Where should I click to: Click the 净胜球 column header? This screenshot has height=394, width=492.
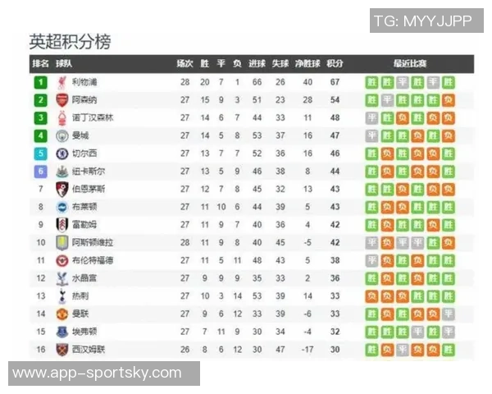click(307, 63)
